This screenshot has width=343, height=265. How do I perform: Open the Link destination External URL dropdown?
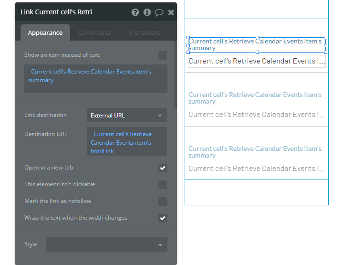(x=127, y=116)
